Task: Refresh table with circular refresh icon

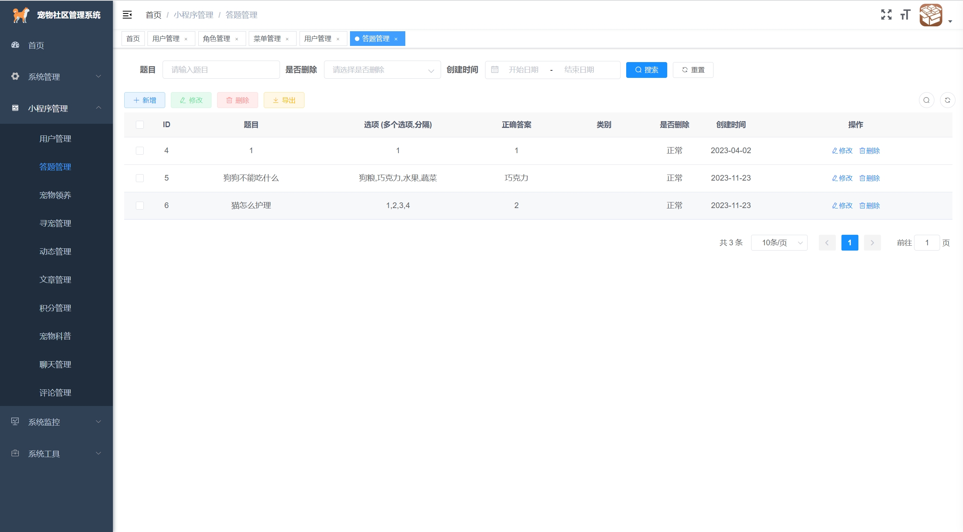Action: tap(947, 100)
